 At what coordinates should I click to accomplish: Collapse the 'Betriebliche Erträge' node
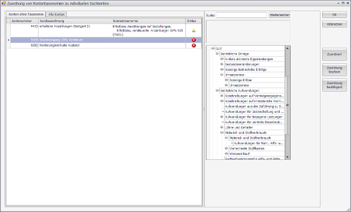click(x=217, y=54)
